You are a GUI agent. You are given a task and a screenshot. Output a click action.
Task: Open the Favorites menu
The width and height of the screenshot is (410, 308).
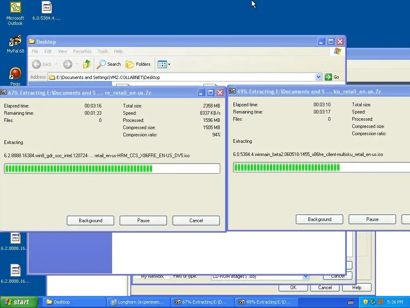82,51
